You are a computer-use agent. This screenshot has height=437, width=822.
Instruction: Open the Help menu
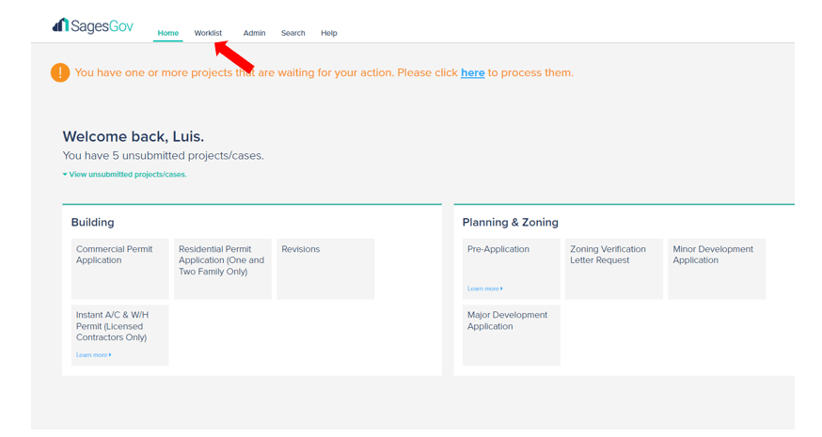(328, 33)
